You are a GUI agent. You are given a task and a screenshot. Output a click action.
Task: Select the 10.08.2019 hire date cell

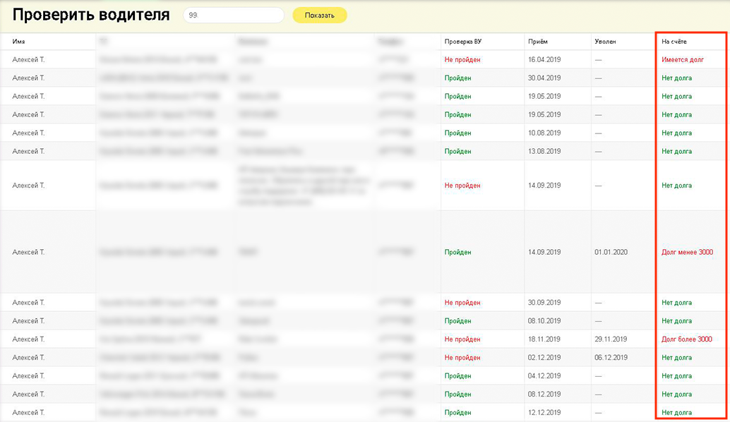coord(544,133)
